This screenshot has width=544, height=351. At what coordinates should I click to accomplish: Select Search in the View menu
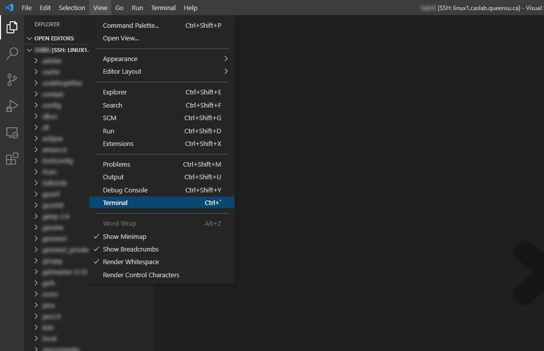pos(161,105)
